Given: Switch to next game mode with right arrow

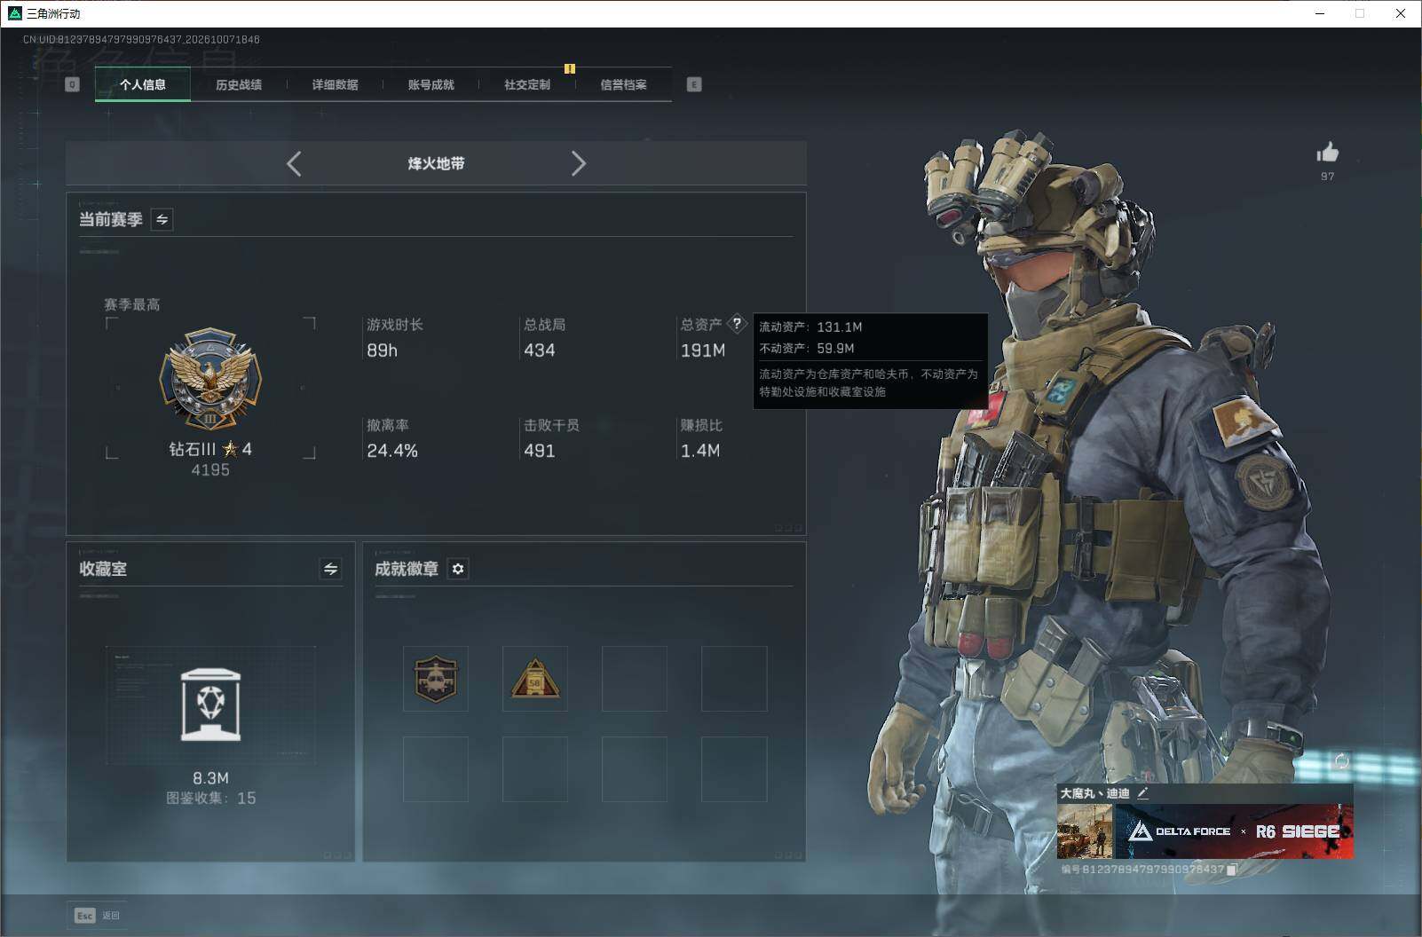Looking at the screenshot, I should click(578, 163).
